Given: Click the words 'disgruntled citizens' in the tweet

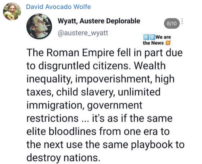Looking at the screenshot, I should pos(84,66).
